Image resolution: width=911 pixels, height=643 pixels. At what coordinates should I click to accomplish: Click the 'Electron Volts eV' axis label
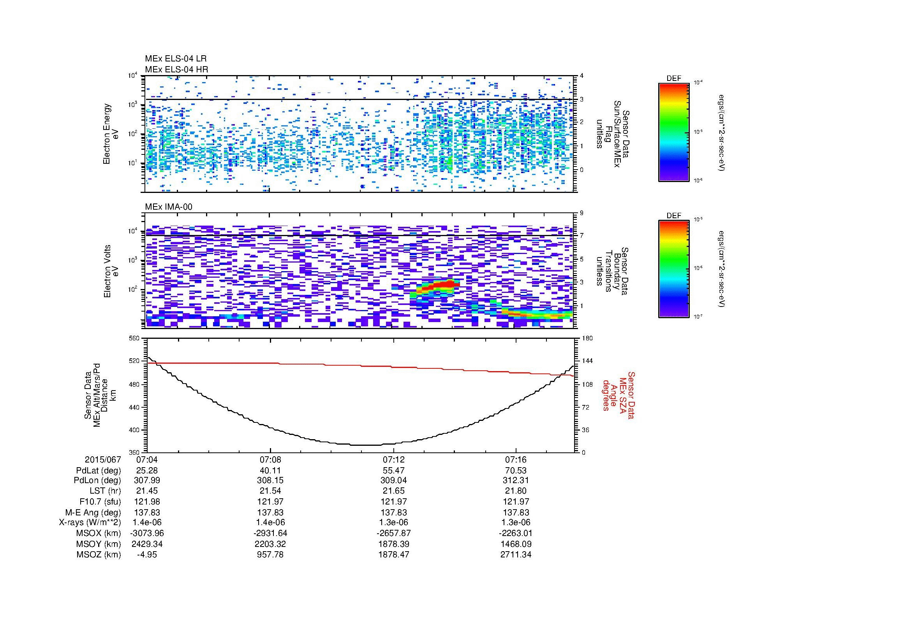111,271
